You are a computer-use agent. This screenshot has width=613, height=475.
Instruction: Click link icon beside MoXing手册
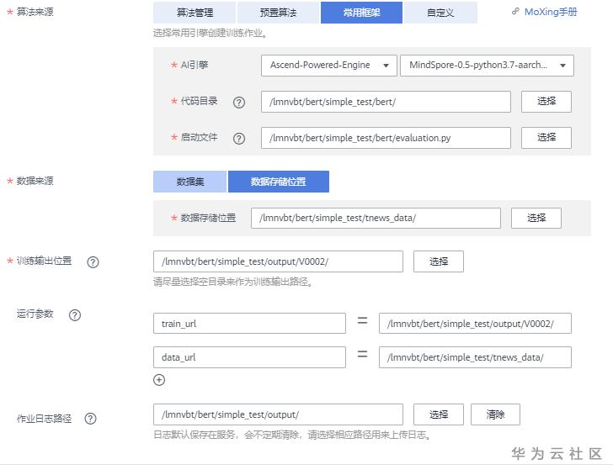click(x=515, y=12)
